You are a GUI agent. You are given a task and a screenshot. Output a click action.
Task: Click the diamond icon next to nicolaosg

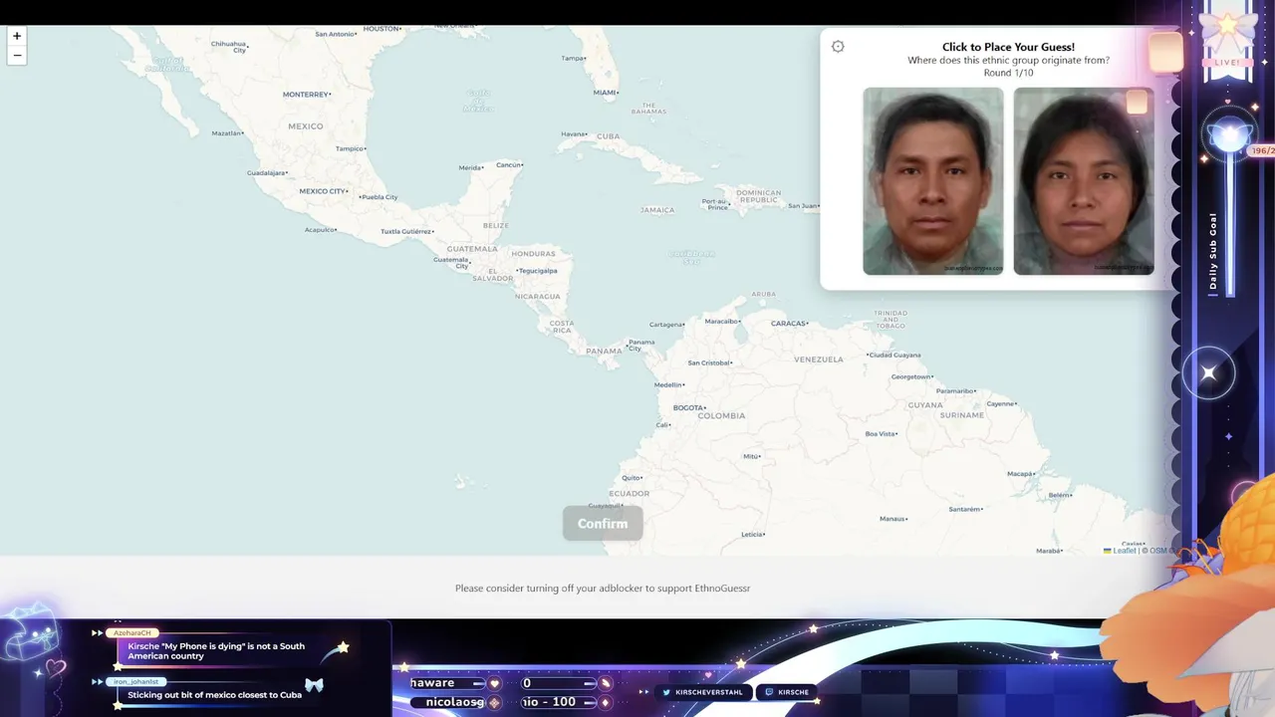[x=494, y=702]
